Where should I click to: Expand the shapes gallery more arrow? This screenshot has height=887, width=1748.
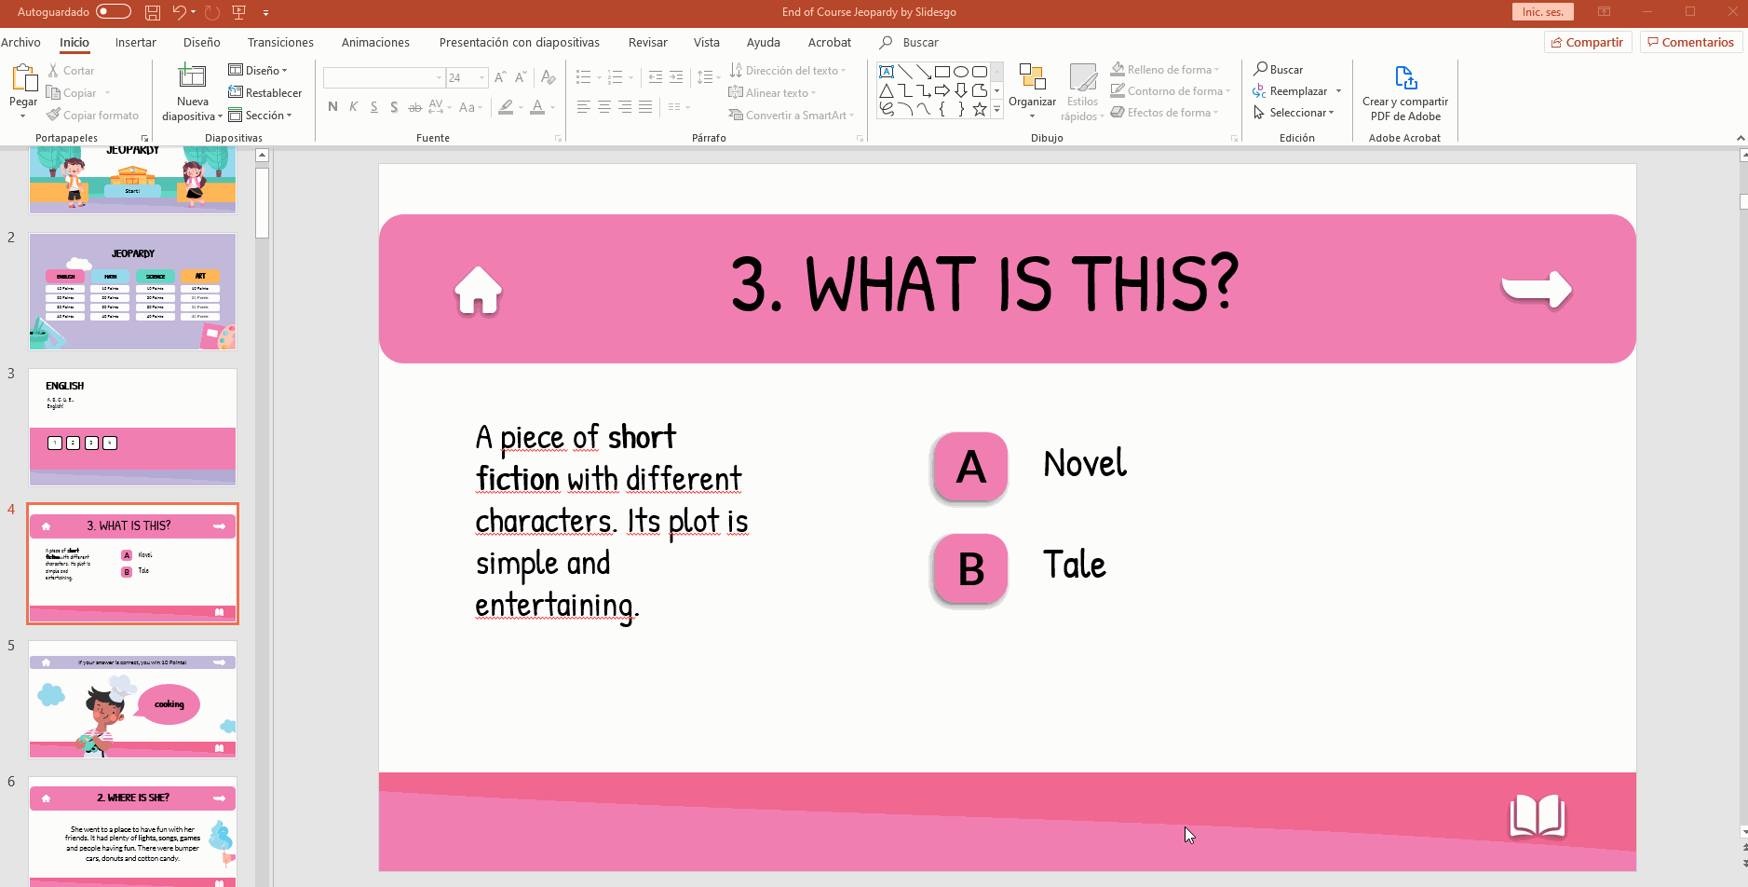(x=996, y=110)
